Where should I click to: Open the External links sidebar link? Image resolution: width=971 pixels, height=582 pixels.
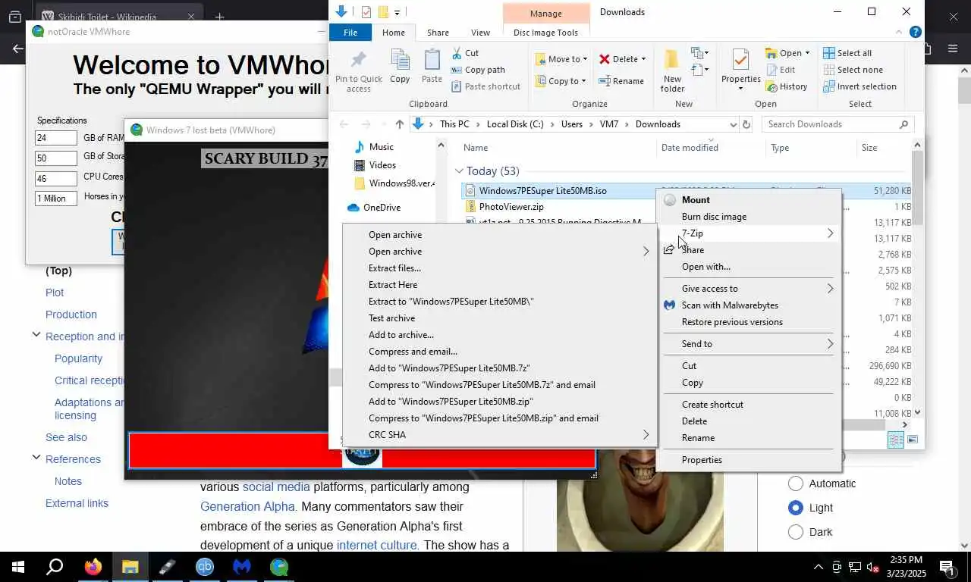pyautogui.click(x=77, y=503)
